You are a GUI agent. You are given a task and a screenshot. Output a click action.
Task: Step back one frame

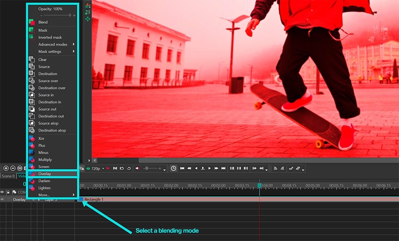196,168
